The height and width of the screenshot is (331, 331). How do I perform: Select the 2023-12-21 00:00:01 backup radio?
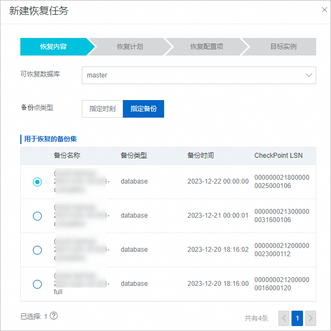click(37, 216)
